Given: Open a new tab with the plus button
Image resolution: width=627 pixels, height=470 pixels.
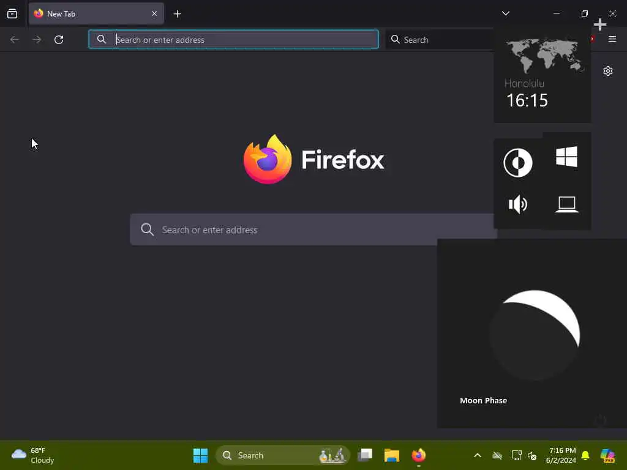Looking at the screenshot, I should click(x=177, y=14).
